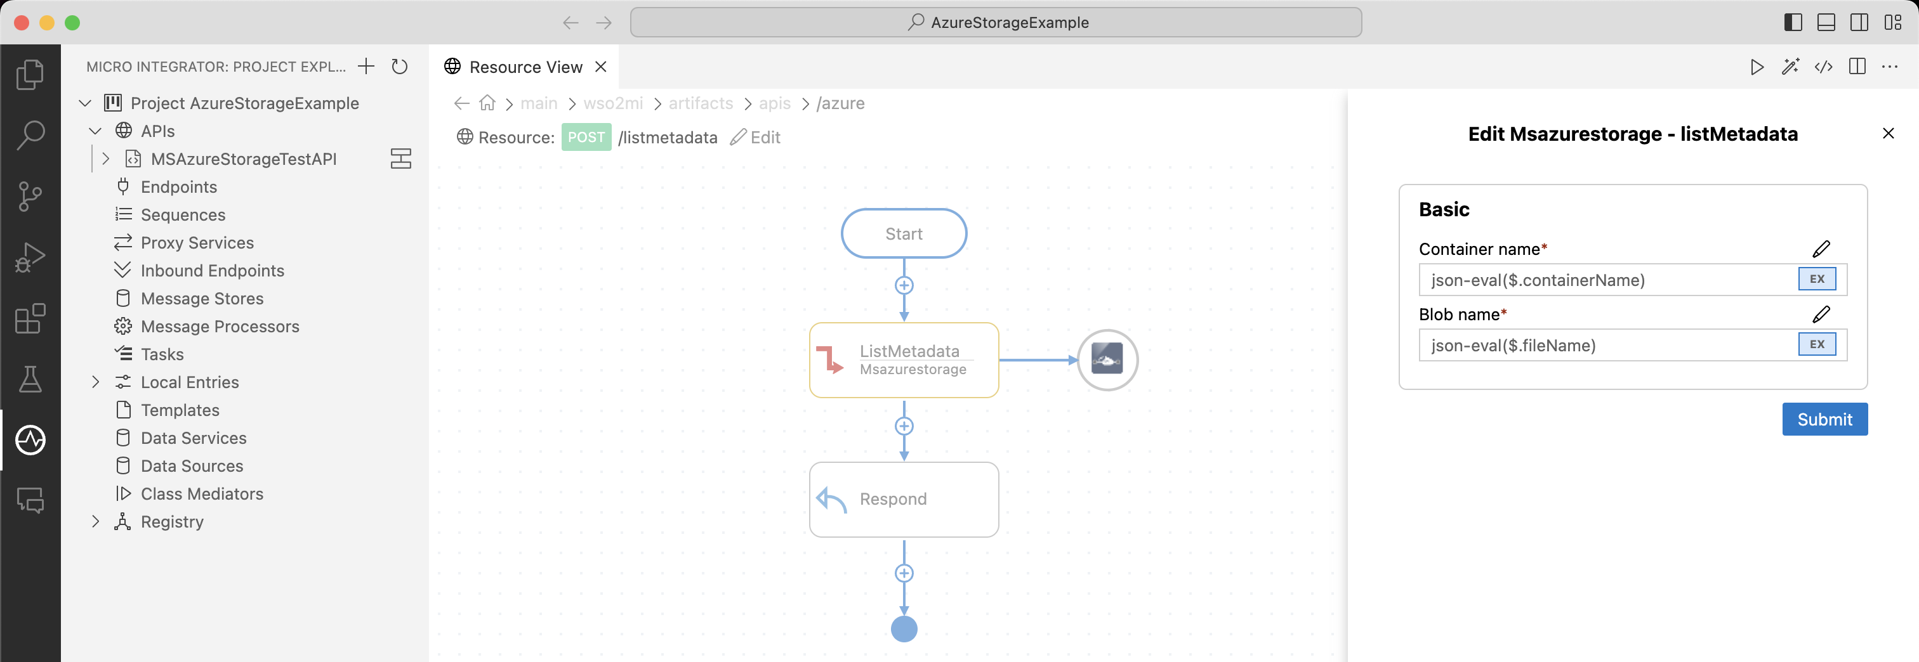Go to home in the breadcrumb

pyautogui.click(x=487, y=103)
